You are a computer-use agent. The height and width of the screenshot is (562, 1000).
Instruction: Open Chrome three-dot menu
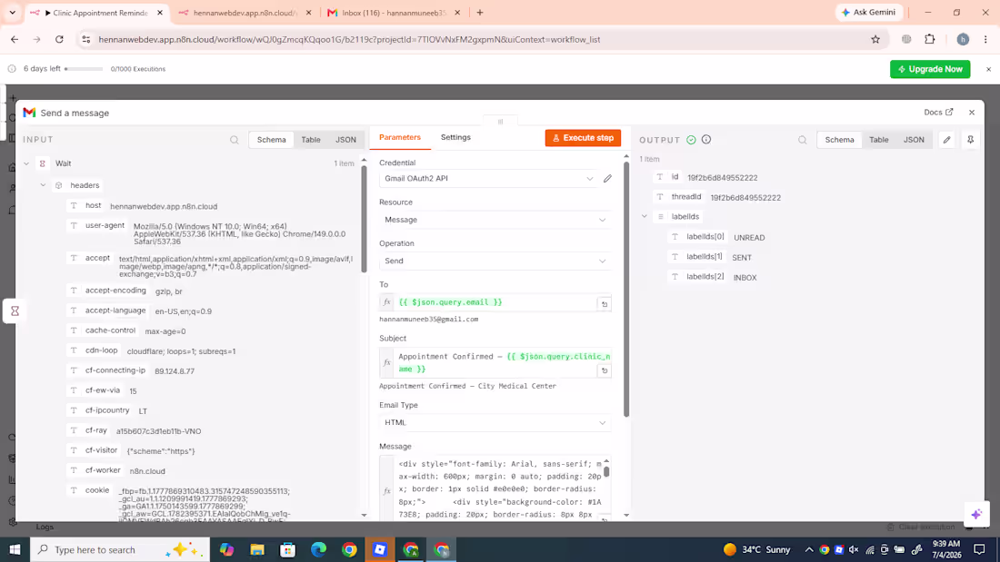pos(985,40)
